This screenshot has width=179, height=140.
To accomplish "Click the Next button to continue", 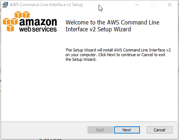I will 127,130.
